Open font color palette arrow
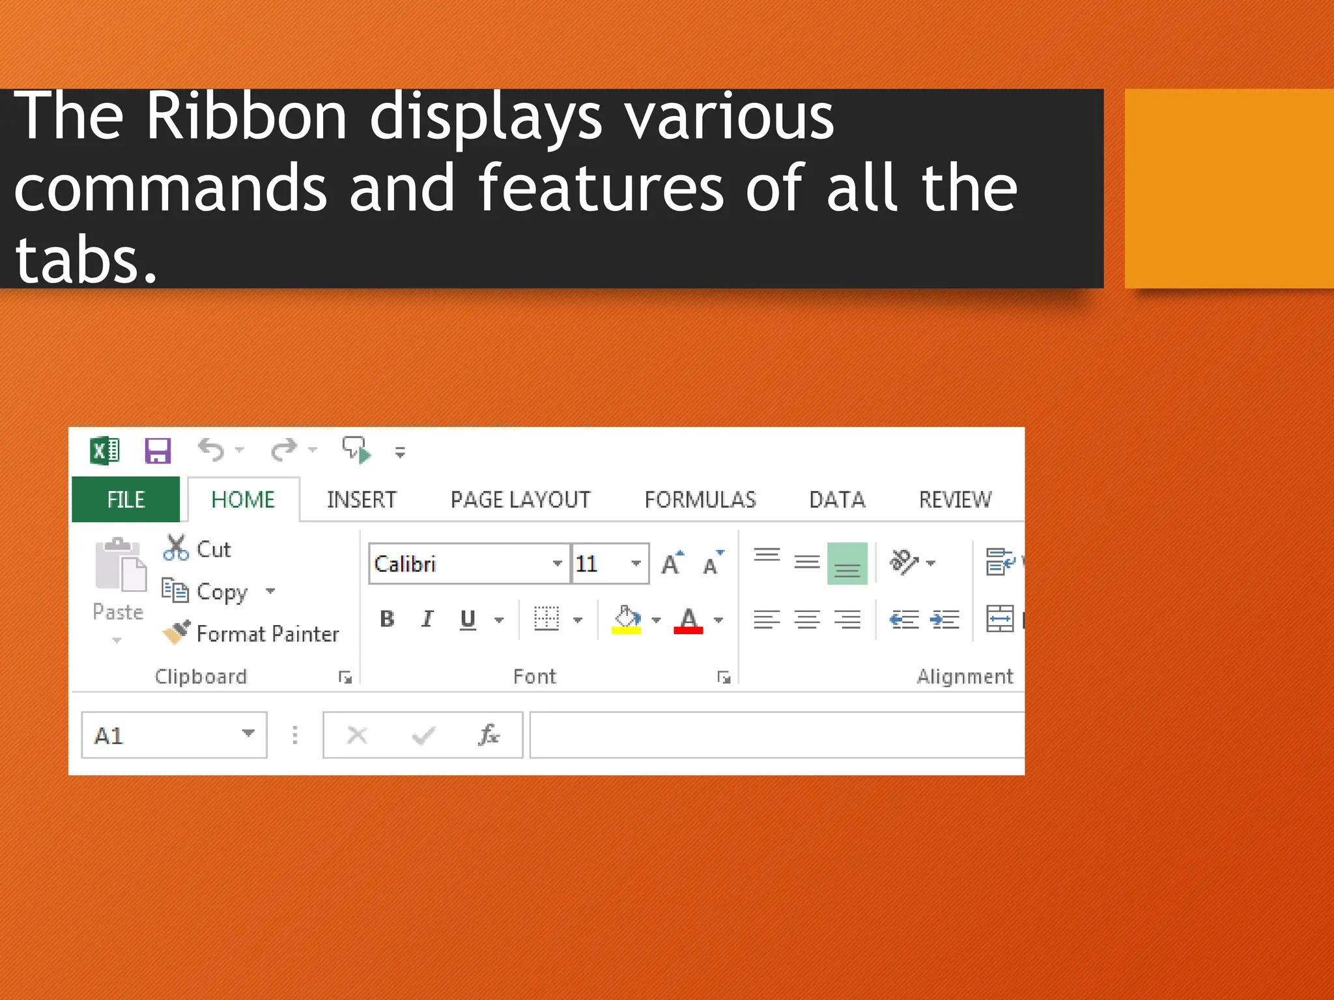This screenshot has height=1000, width=1334. tap(718, 620)
